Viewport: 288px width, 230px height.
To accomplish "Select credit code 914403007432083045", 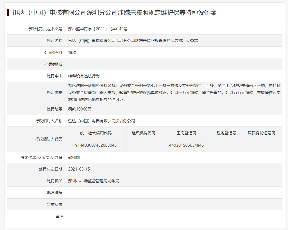I will (x=96, y=145).
